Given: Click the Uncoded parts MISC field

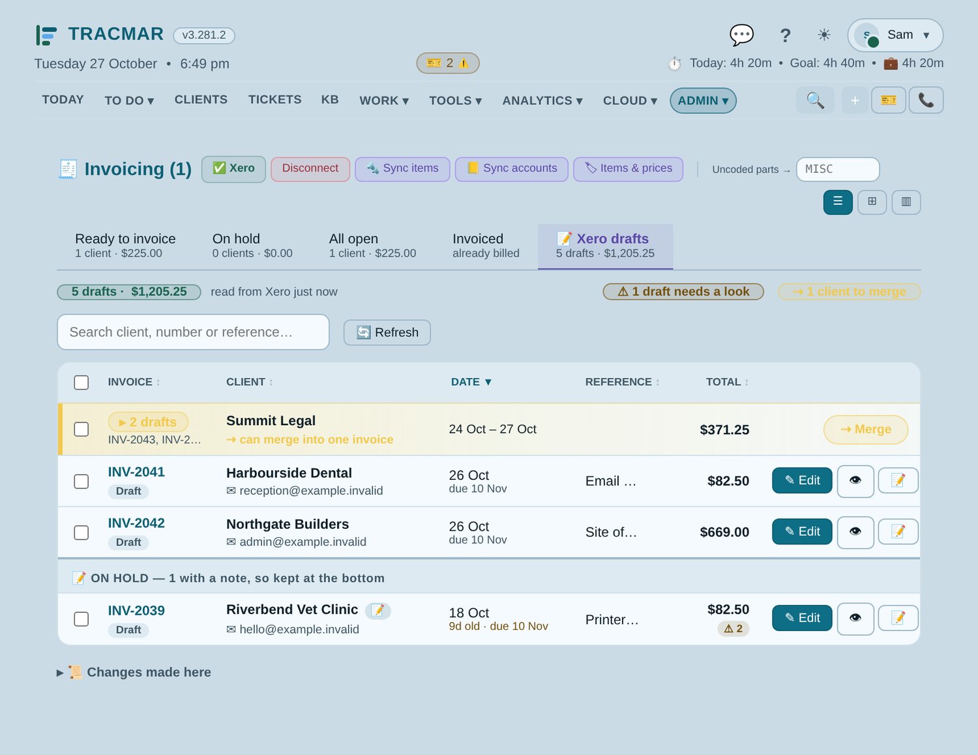Looking at the screenshot, I should click(838, 170).
